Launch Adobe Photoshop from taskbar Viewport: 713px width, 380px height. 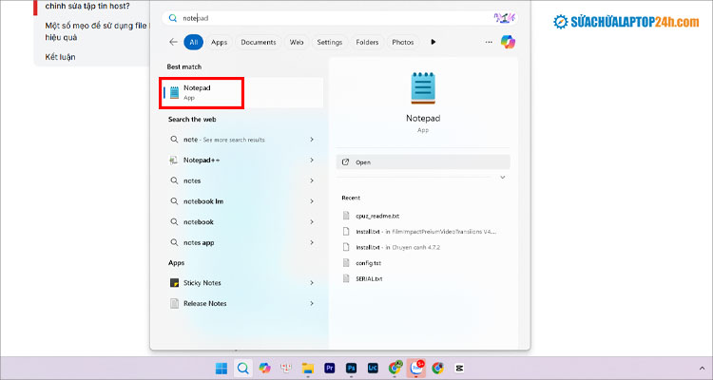[351, 369]
